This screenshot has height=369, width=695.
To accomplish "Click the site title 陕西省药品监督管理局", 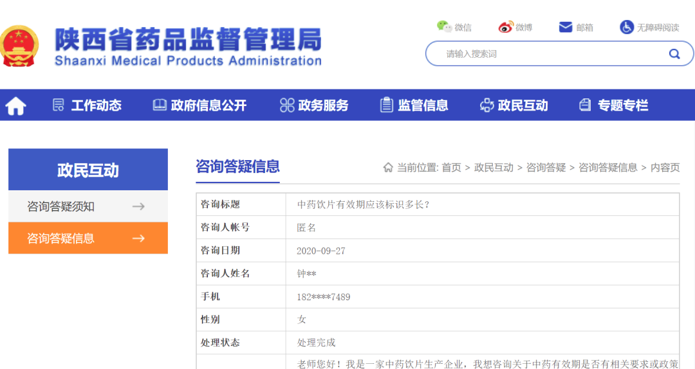I will point(189,39).
